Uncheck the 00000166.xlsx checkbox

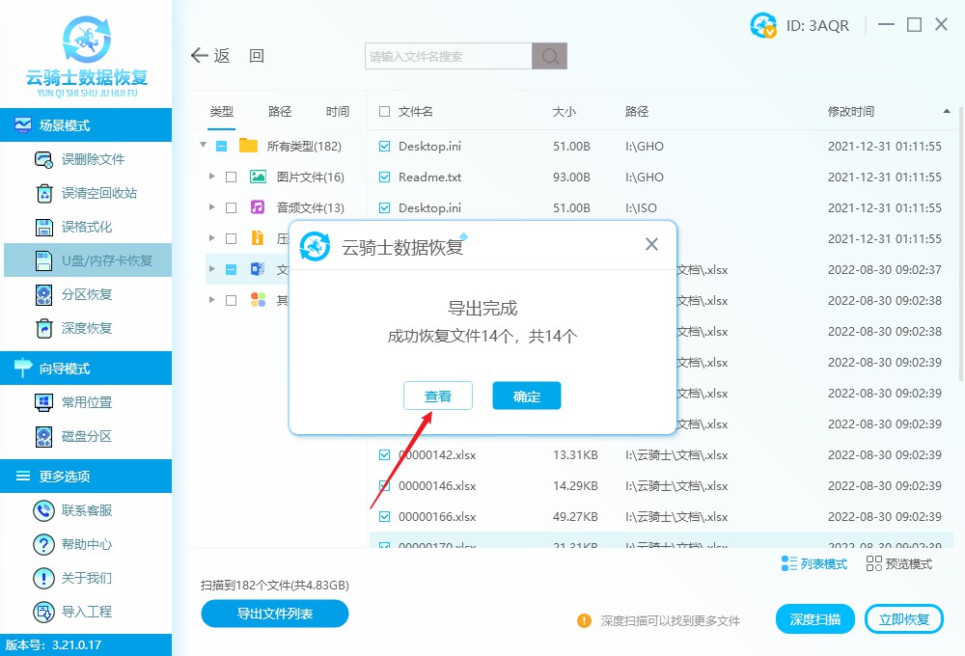[x=385, y=516]
